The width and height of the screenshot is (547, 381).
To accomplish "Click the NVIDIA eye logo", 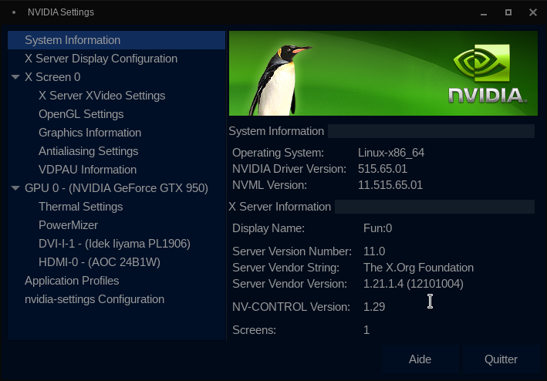I will click(481, 62).
